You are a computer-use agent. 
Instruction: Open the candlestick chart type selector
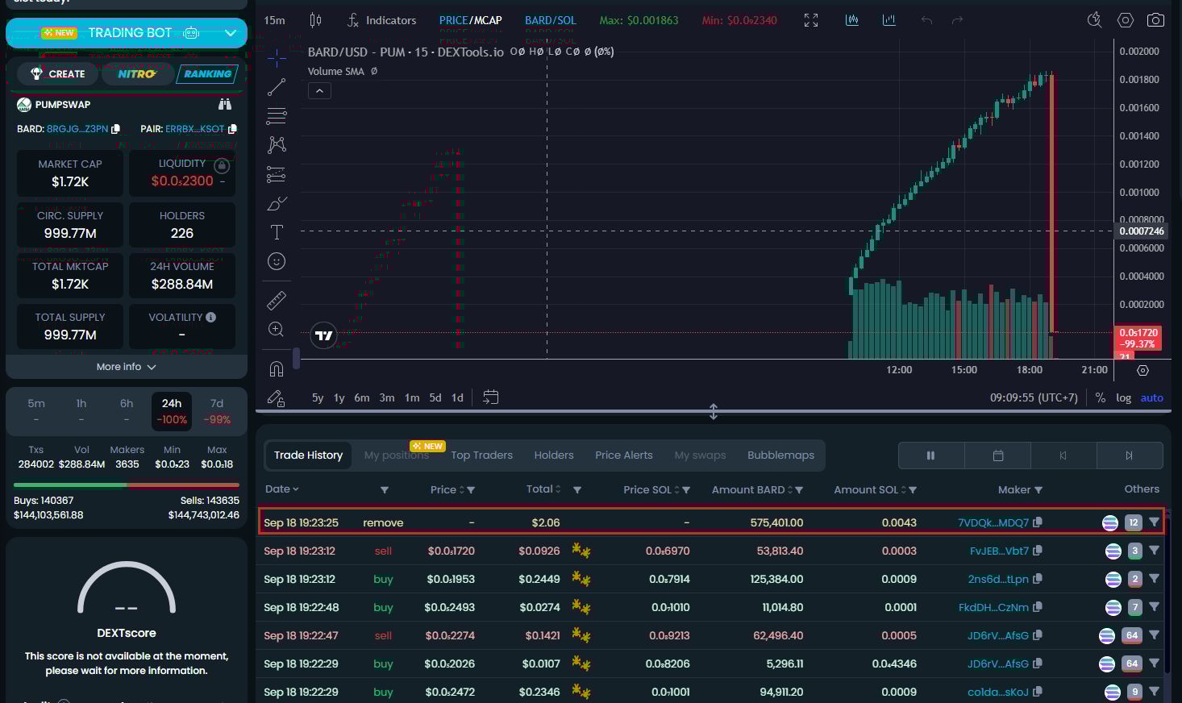[x=315, y=20]
